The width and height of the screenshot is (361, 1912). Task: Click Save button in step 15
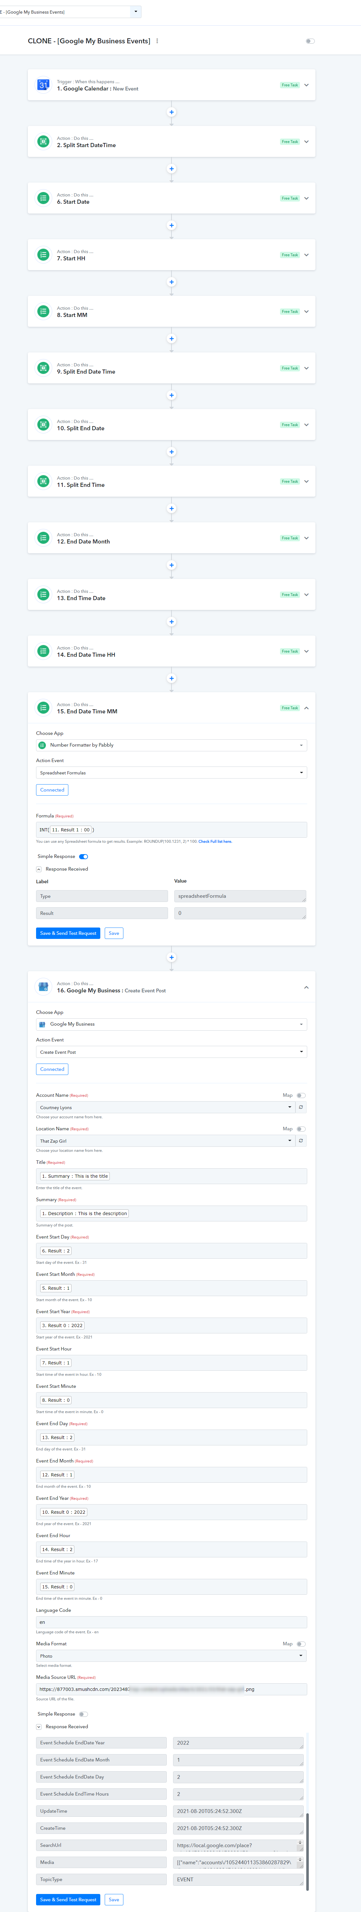pyautogui.click(x=114, y=933)
